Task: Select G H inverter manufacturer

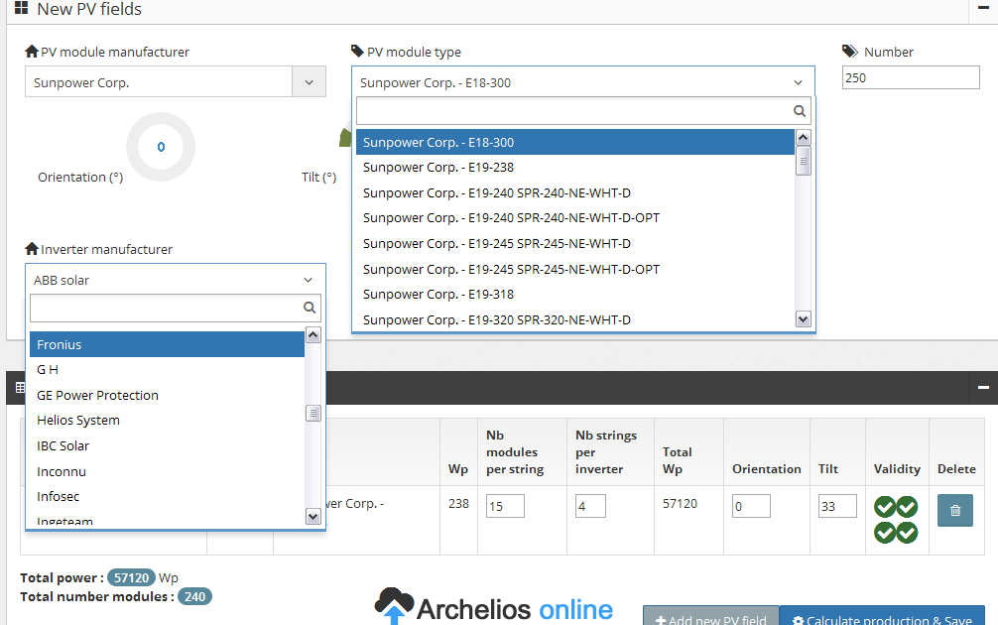Action: [167, 370]
